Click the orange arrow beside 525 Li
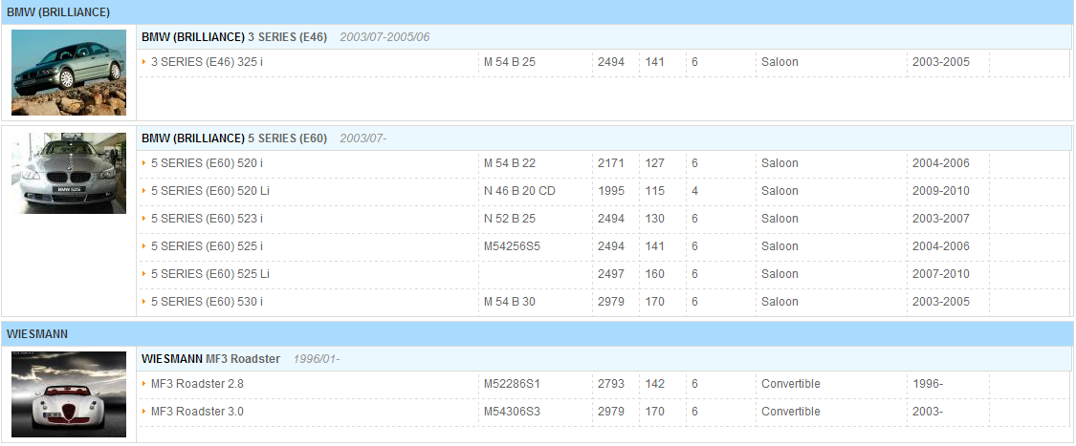 144,273
